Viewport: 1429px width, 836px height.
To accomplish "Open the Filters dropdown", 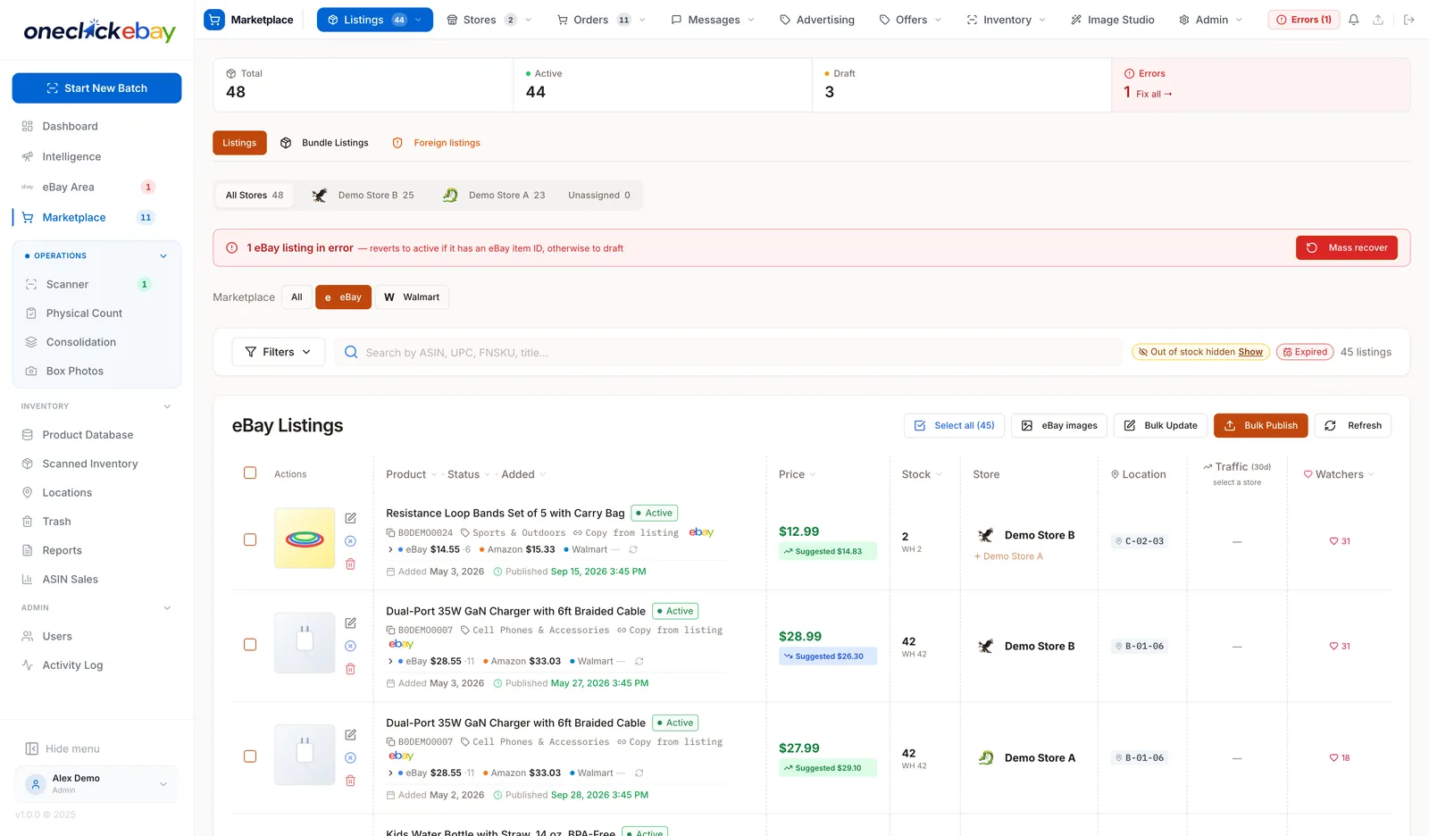I will [278, 352].
